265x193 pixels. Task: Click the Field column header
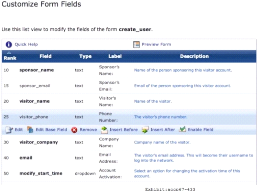pyautogui.click(x=46, y=56)
